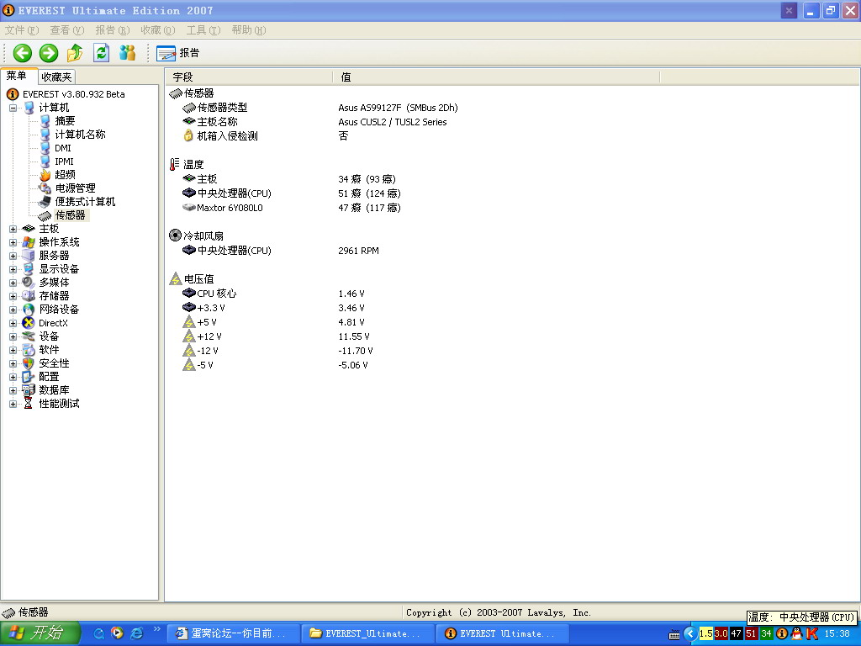Click the 电压值 voltage group icon
The width and height of the screenshot is (861, 646).
click(x=175, y=279)
